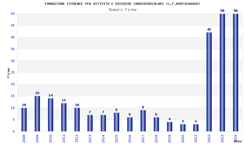Click the vertical axis label Firme

pyautogui.click(x=8, y=73)
